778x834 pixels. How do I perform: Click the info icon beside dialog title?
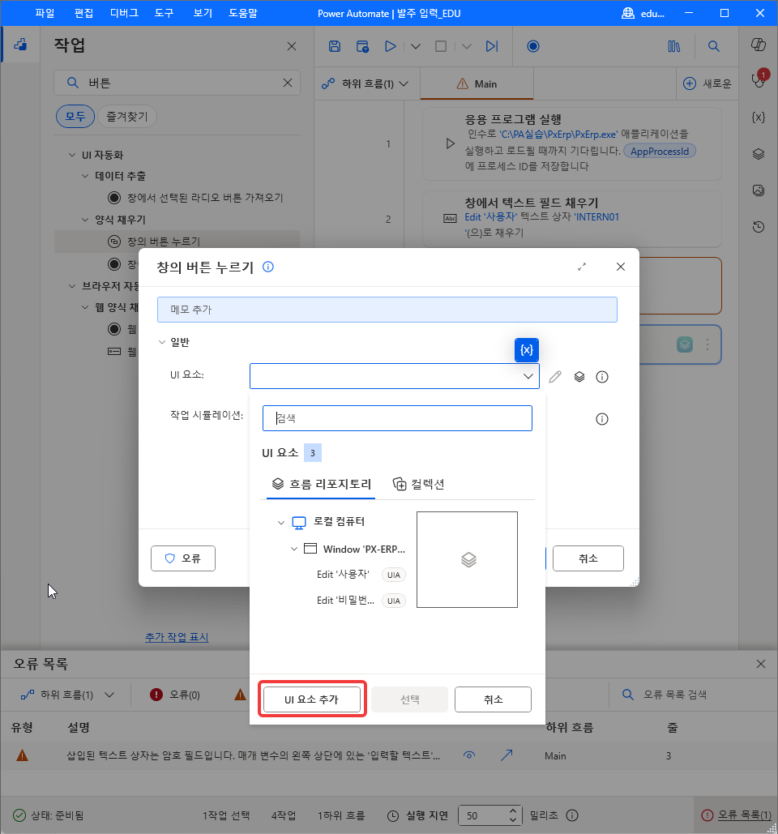click(x=268, y=267)
